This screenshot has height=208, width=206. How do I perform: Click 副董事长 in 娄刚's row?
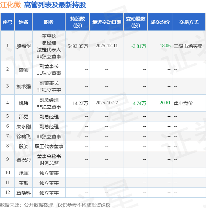click(49, 66)
